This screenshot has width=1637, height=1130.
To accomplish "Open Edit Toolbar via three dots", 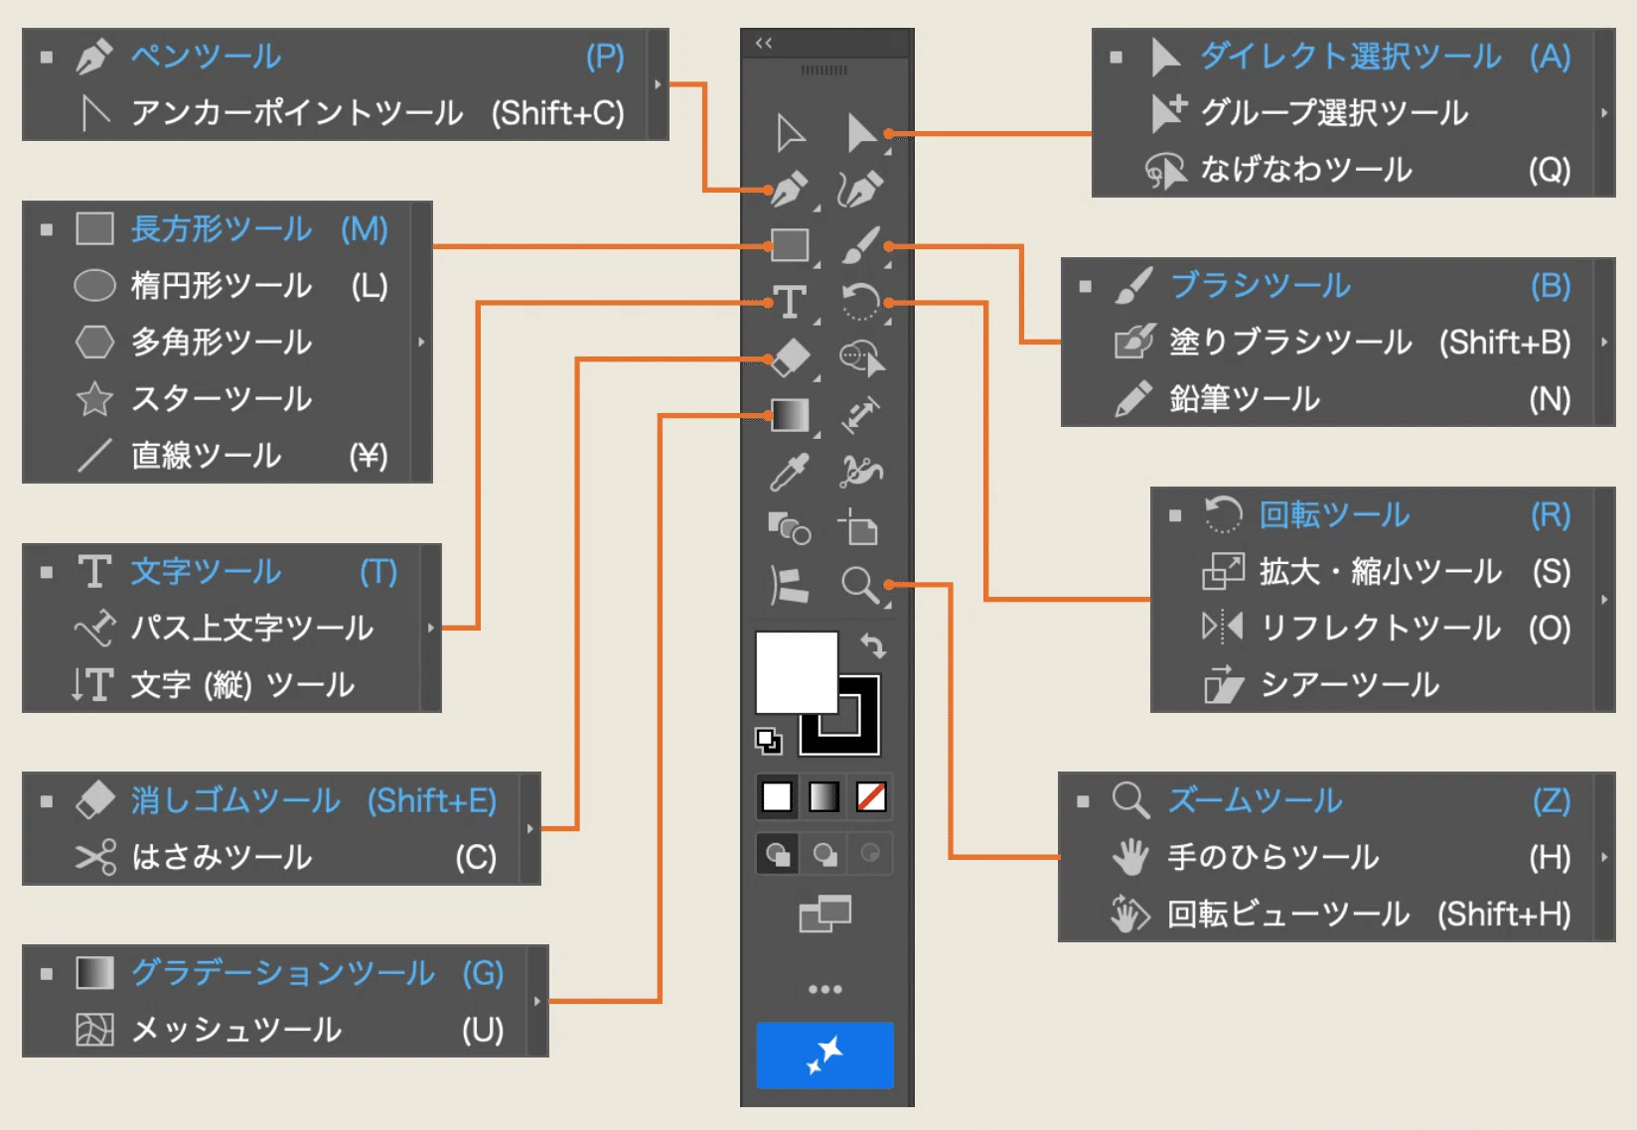I will point(825,989).
